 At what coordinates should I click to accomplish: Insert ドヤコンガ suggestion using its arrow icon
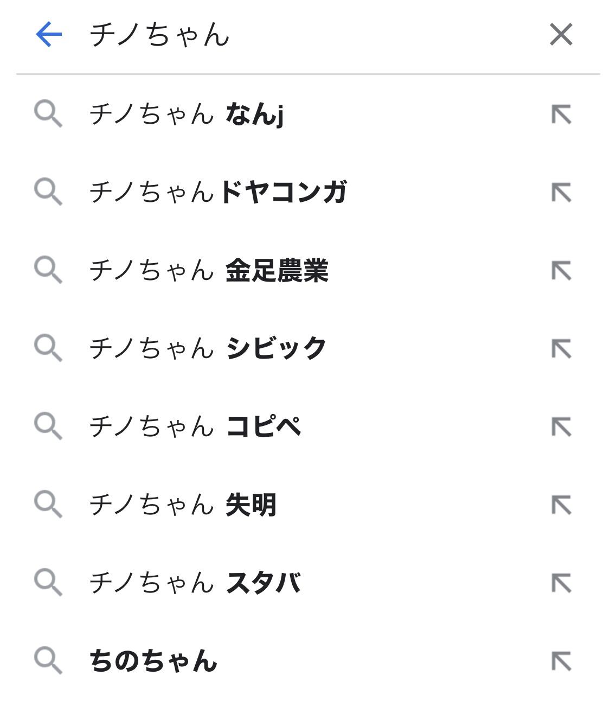click(561, 193)
